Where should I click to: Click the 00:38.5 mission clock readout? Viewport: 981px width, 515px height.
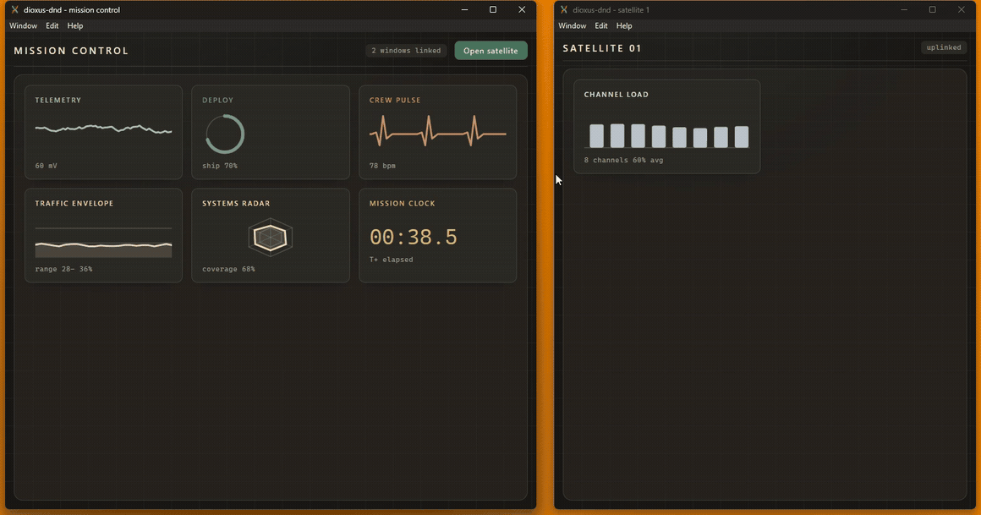[413, 237]
